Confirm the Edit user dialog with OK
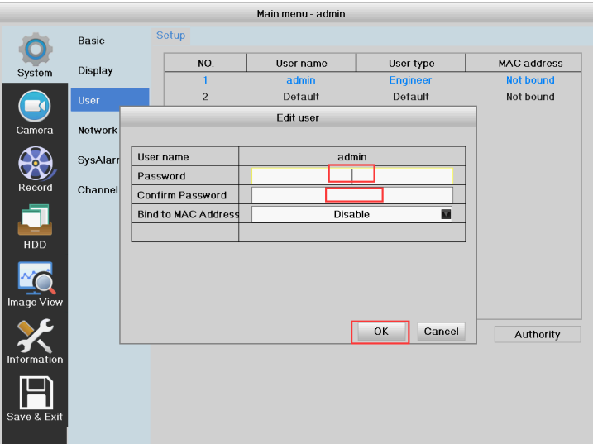The image size is (593, 444). [381, 332]
